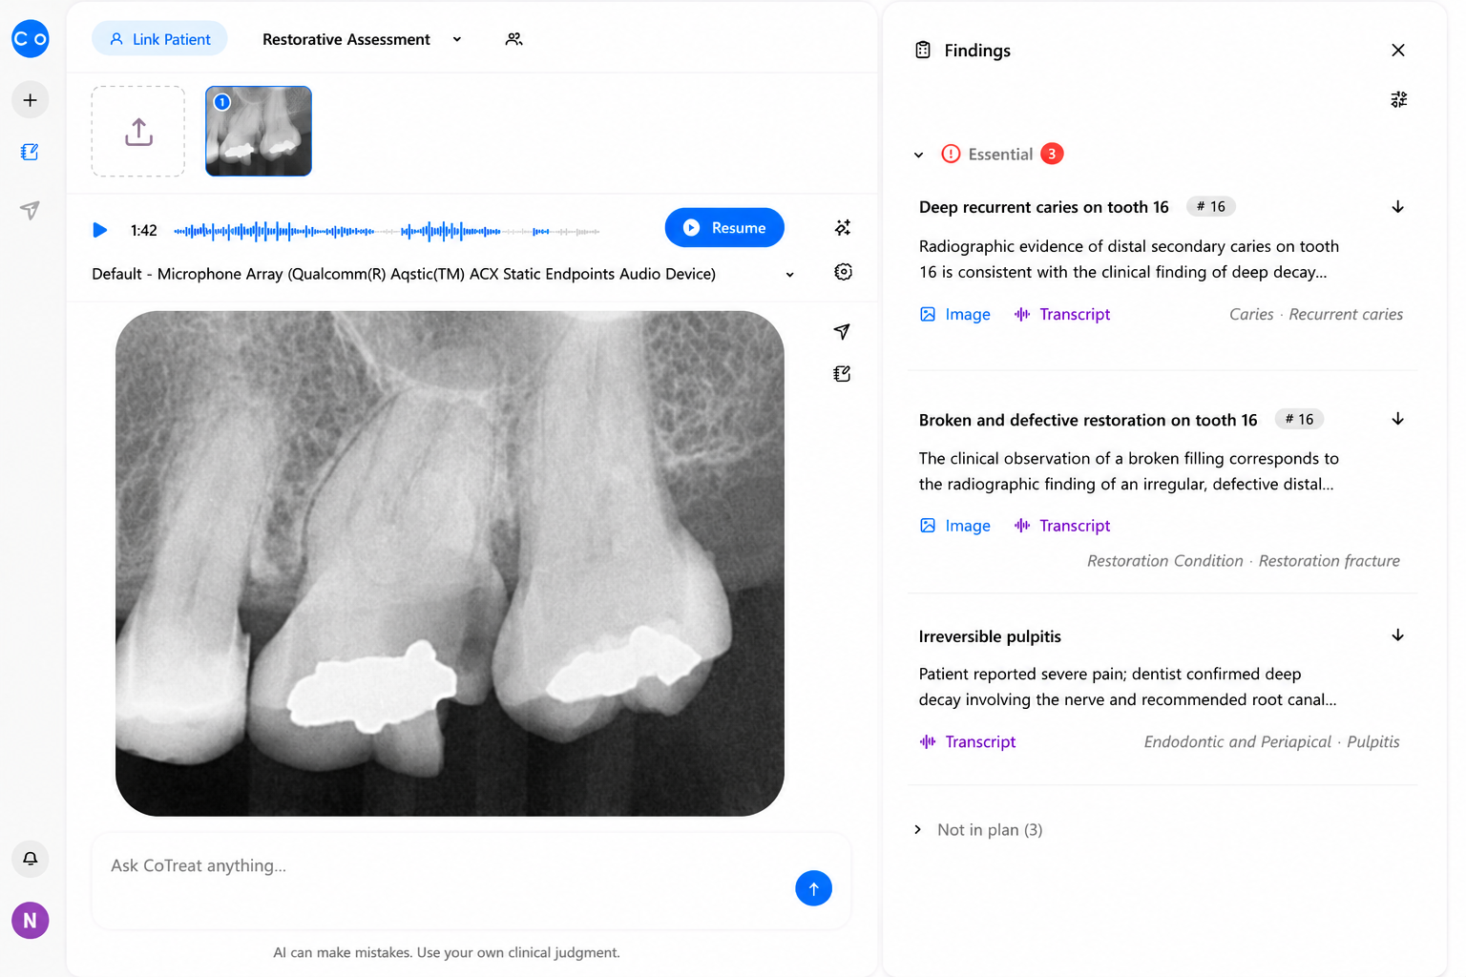Click the AI sparkle generate icon
This screenshot has width=1466, height=977.
point(843,228)
